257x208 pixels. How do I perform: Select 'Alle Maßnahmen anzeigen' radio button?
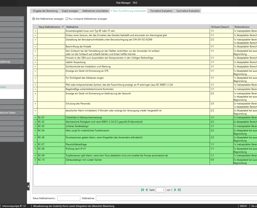tap(34, 19)
